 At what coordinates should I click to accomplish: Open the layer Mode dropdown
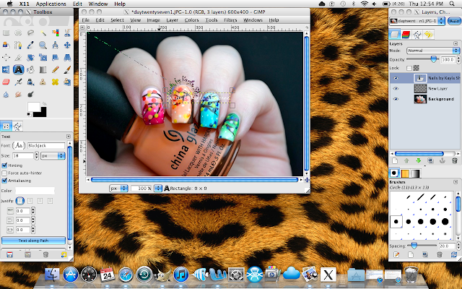point(433,51)
